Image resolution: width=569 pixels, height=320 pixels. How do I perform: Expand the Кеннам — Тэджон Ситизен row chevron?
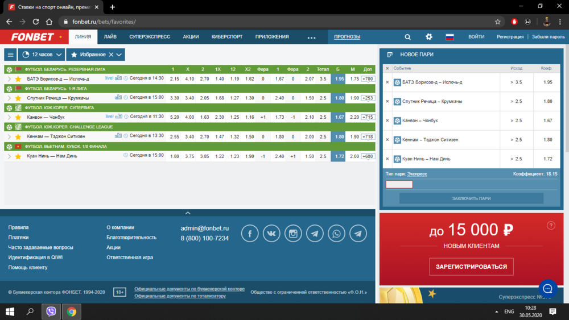[x=9, y=136]
